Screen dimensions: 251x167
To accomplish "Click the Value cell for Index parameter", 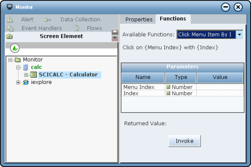I will coord(220,93).
